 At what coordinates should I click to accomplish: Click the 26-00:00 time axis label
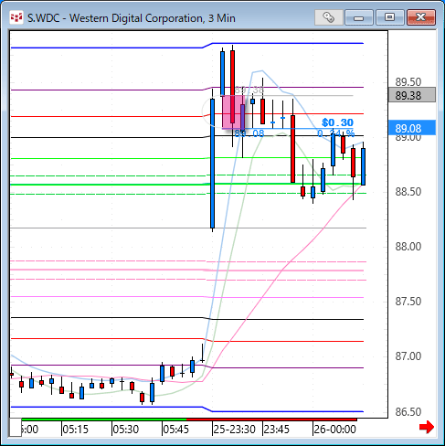click(x=334, y=430)
